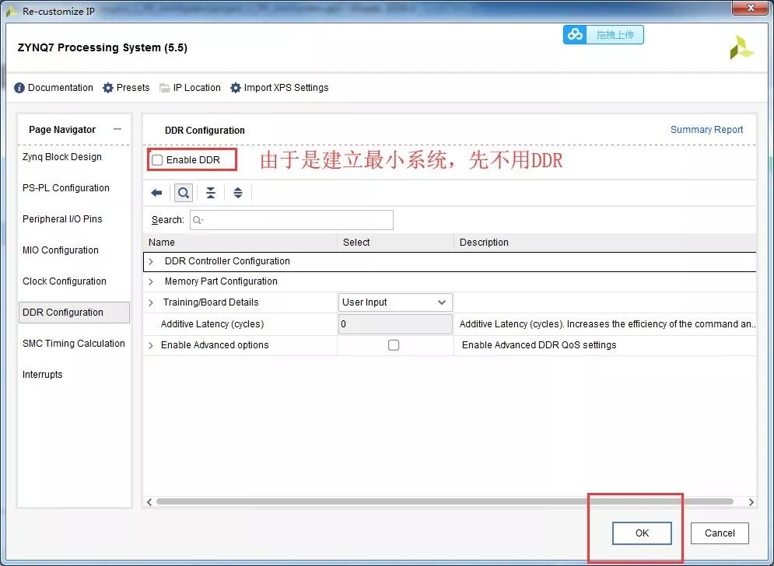Click the search field magnifier icon
Viewport: 774px width, 566px height.
pos(198,220)
